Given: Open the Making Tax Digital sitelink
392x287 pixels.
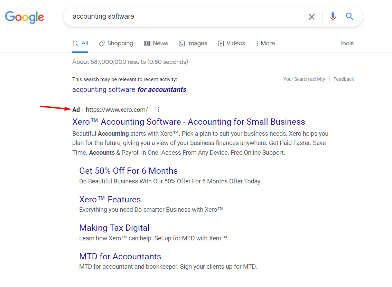Looking at the screenshot, I should tap(114, 228).
